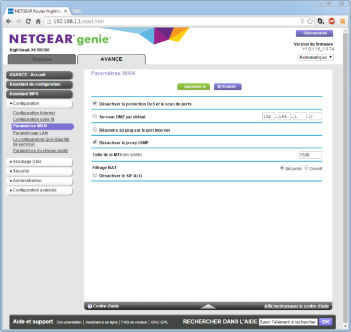Click the help center question mark icon

pyautogui.click(x=90, y=306)
